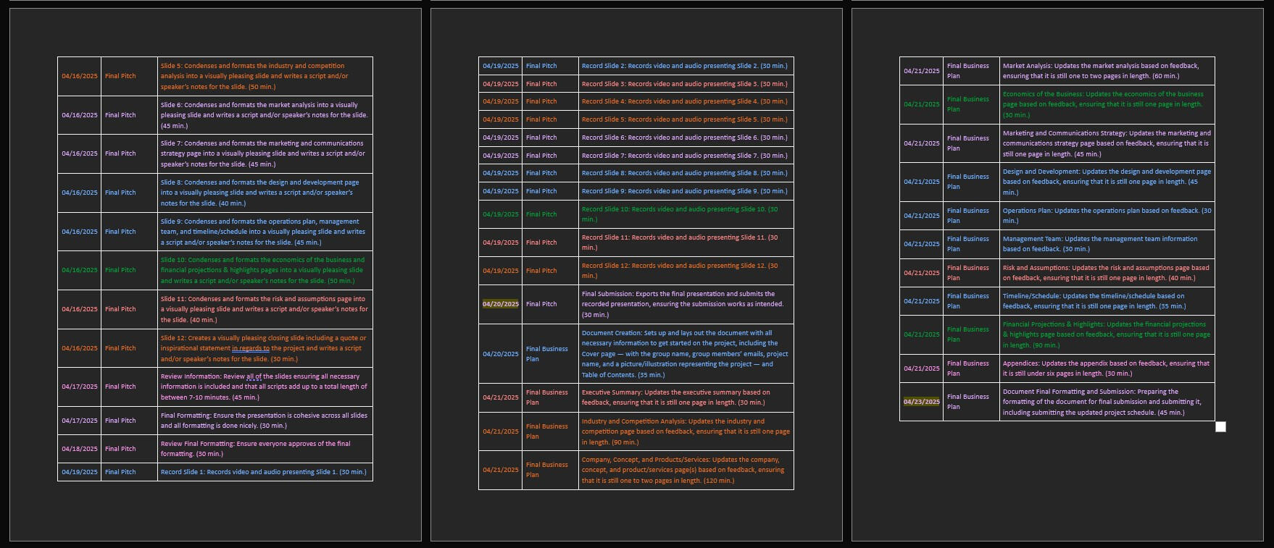
Task: Click the green Record Slide 10 text
Action: (679, 214)
